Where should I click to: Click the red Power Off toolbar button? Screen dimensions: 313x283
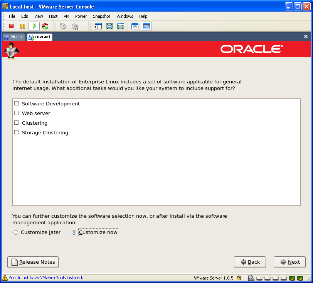(x=12, y=26)
